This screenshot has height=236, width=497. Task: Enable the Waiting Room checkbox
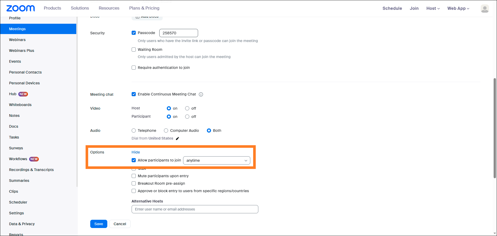(134, 50)
